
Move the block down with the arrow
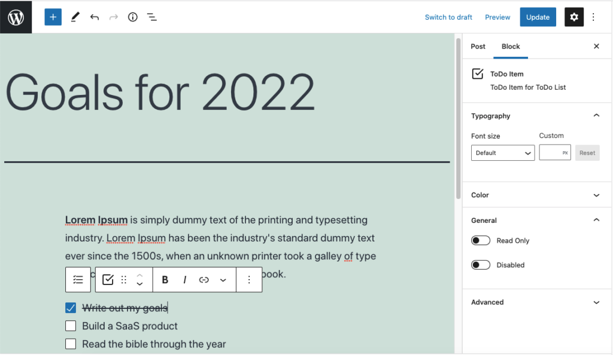pyautogui.click(x=139, y=284)
